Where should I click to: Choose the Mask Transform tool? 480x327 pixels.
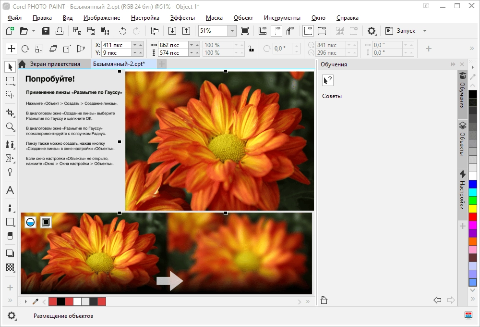pos(10,95)
